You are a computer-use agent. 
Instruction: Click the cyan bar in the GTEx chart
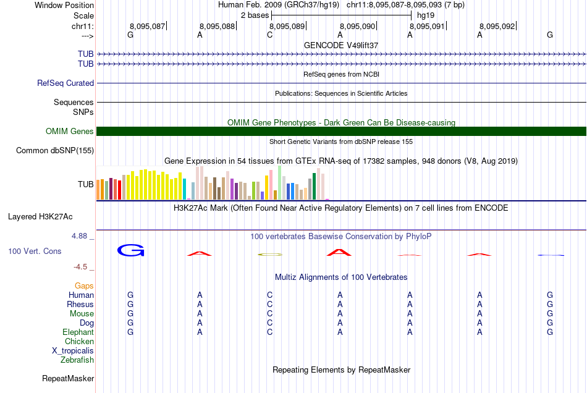click(x=185, y=189)
